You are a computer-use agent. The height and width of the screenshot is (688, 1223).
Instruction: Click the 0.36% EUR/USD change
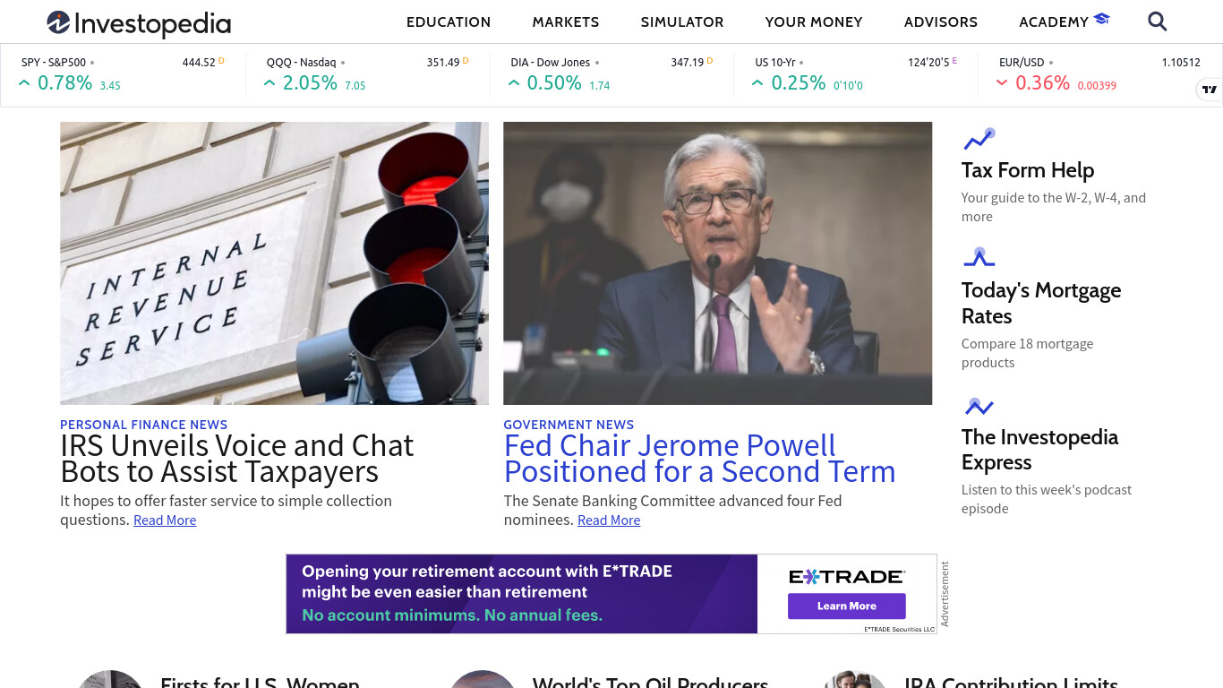(1043, 82)
